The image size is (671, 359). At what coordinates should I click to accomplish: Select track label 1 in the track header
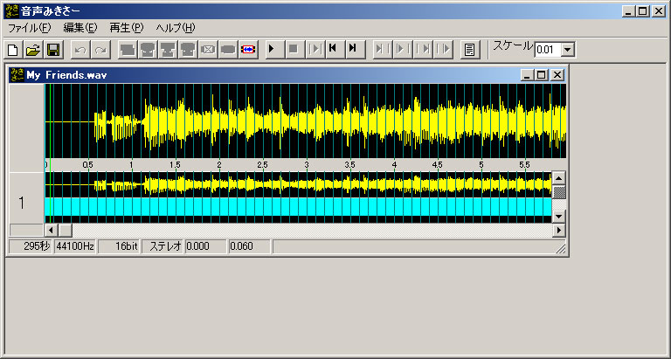(21, 204)
